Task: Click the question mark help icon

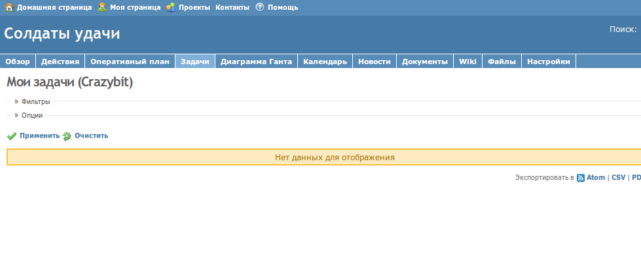Action: click(x=260, y=7)
